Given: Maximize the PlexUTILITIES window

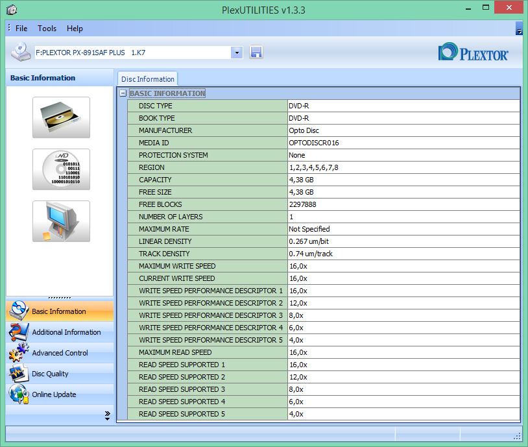Looking at the screenshot, I should tap(486, 8).
